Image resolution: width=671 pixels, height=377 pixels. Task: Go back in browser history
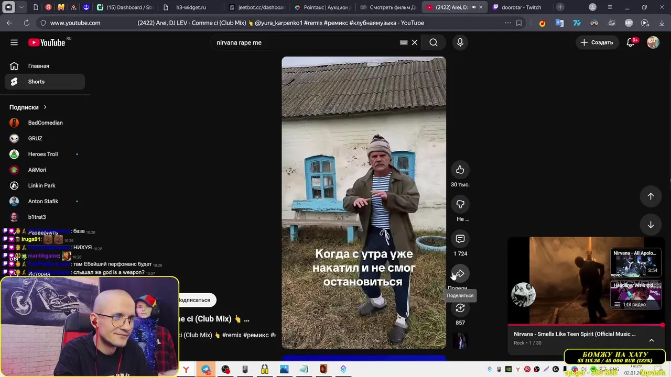9,23
